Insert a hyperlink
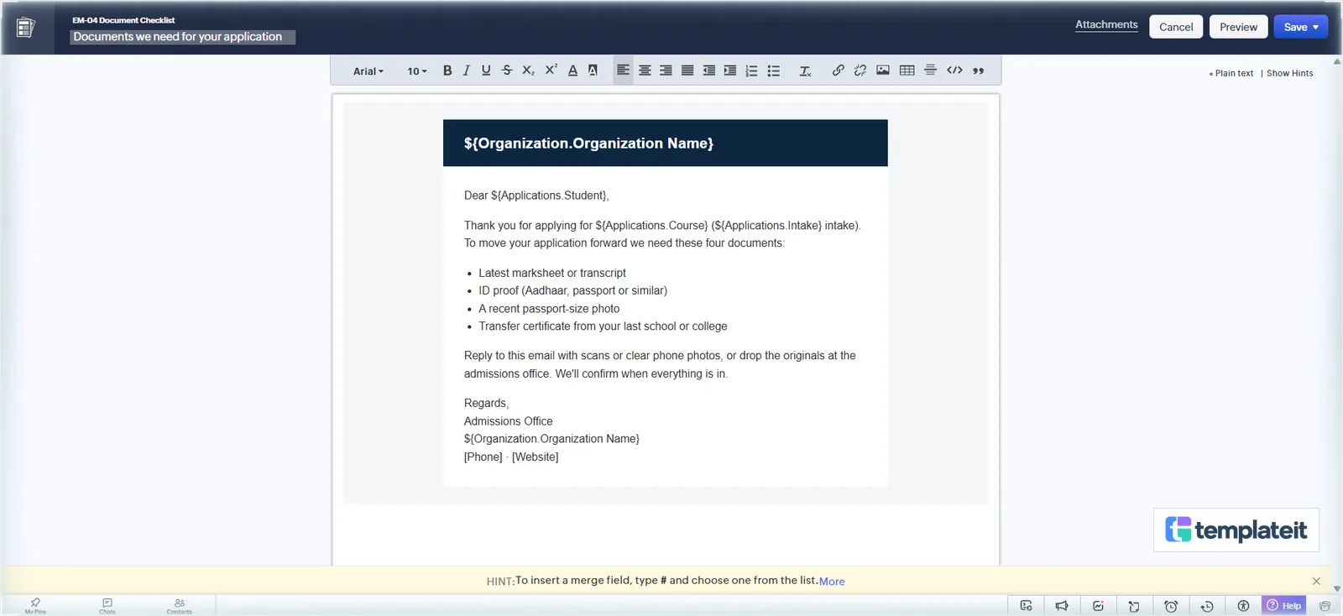 (x=838, y=70)
